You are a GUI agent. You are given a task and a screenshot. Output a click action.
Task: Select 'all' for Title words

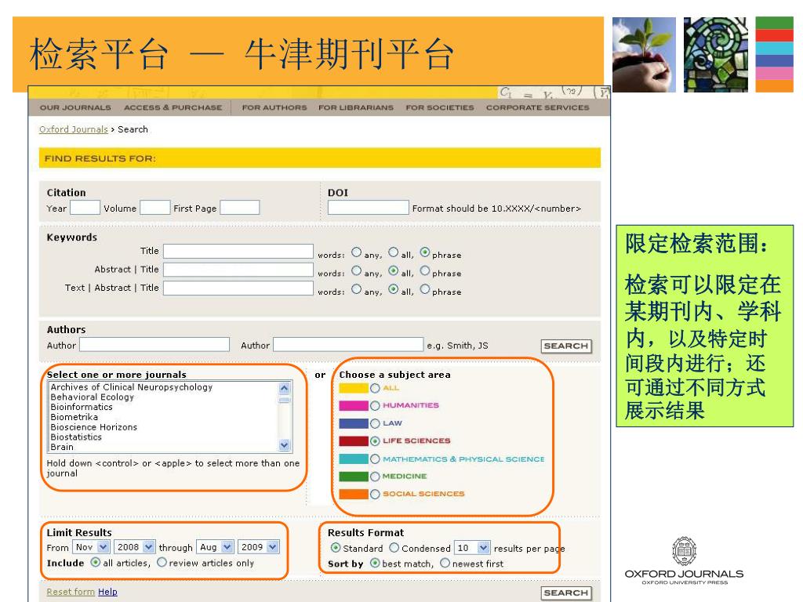[x=393, y=252]
